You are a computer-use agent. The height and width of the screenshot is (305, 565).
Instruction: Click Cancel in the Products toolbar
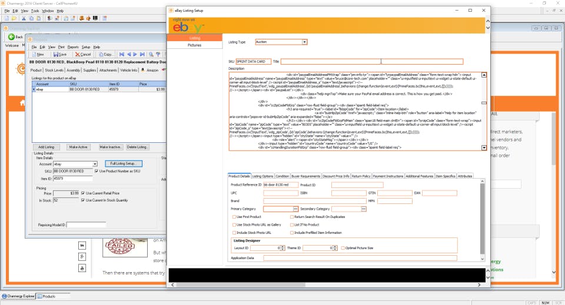(x=83, y=54)
